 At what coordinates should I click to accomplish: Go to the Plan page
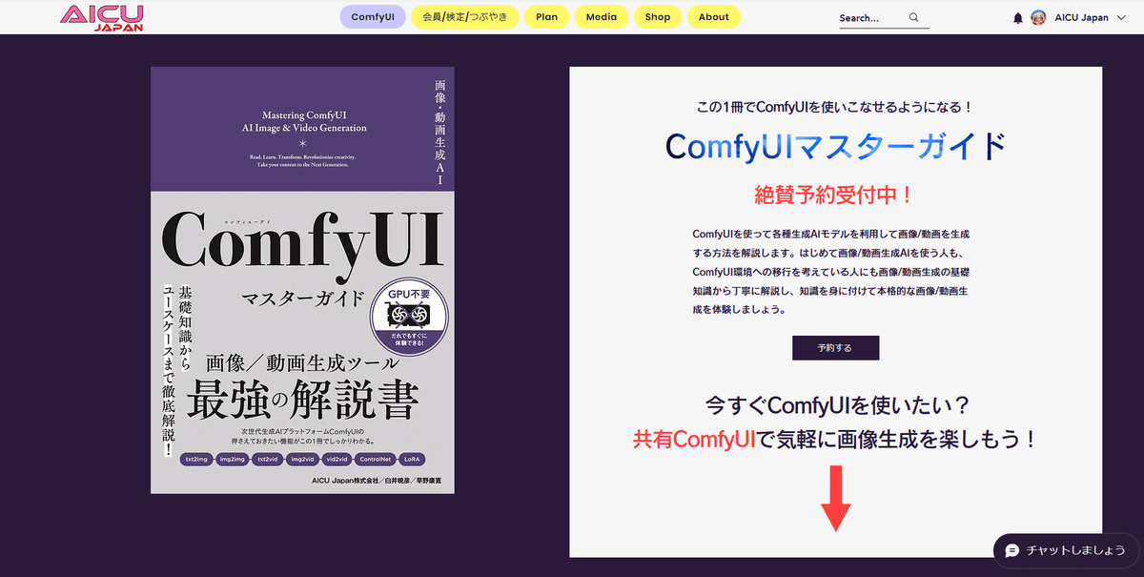546,17
